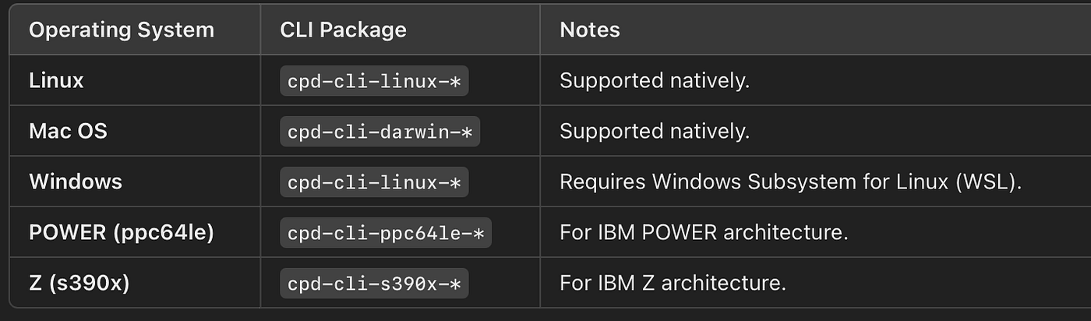Screen dimensions: 1091x321
Task: Click the Operating System column header
Action: point(121,30)
